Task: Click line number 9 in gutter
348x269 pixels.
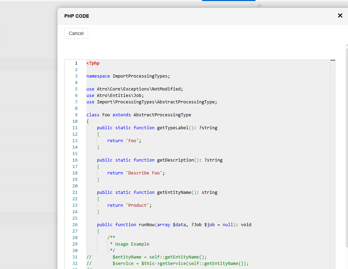Action: (76, 115)
